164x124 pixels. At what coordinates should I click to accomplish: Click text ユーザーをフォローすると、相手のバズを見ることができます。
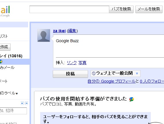(95, 119)
